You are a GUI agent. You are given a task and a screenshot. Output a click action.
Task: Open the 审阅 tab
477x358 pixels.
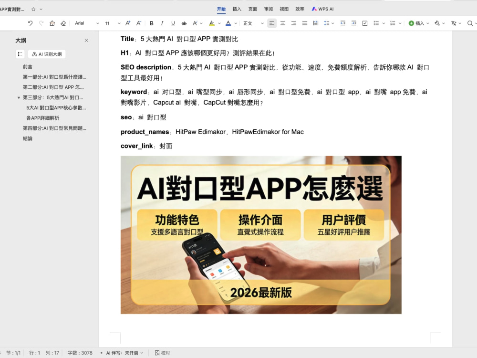point(268,9)
